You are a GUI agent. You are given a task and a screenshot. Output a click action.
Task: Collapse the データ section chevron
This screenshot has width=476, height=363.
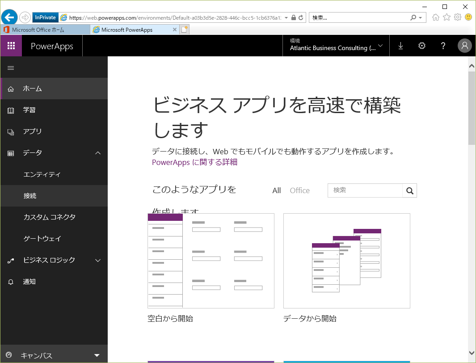coord(98,153)
